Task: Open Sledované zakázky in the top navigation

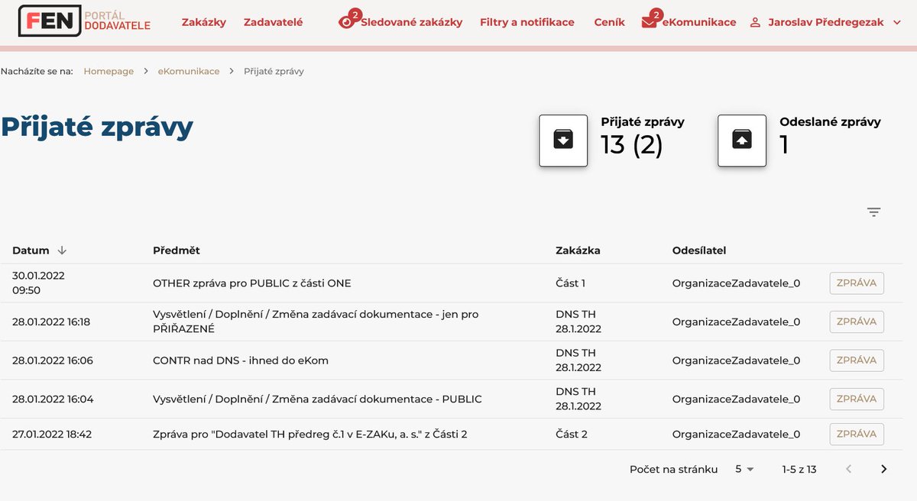Action: pyautogui.click(x=411, y=22)
